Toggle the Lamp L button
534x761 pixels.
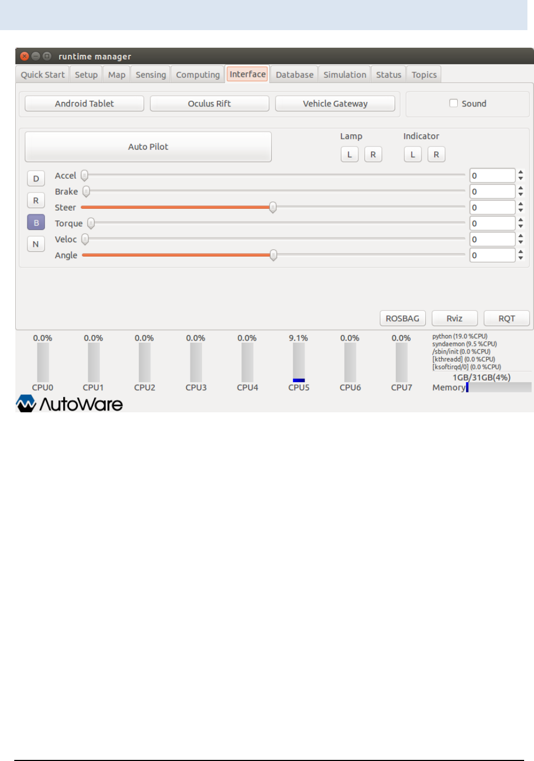click(x=350, y=155)
